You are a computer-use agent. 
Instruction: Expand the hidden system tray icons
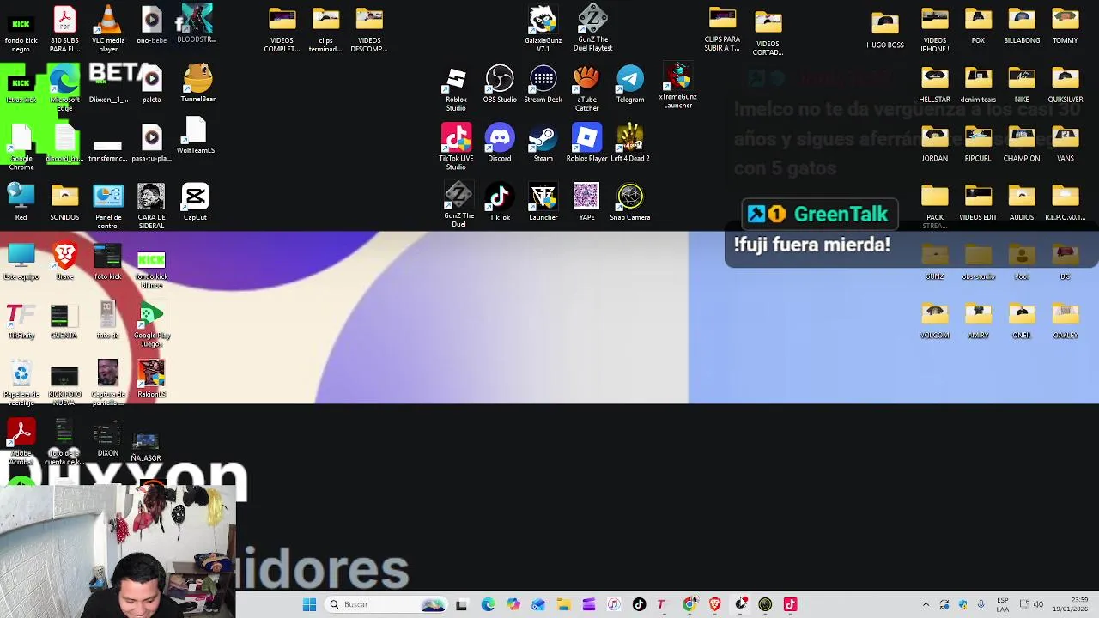pos(926,604)
